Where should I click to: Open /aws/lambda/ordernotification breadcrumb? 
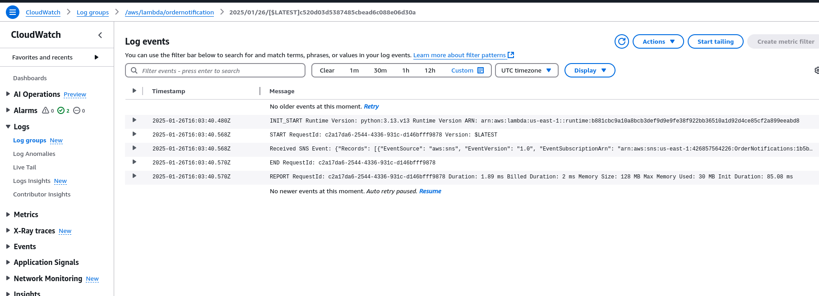(x=169, y=12)
